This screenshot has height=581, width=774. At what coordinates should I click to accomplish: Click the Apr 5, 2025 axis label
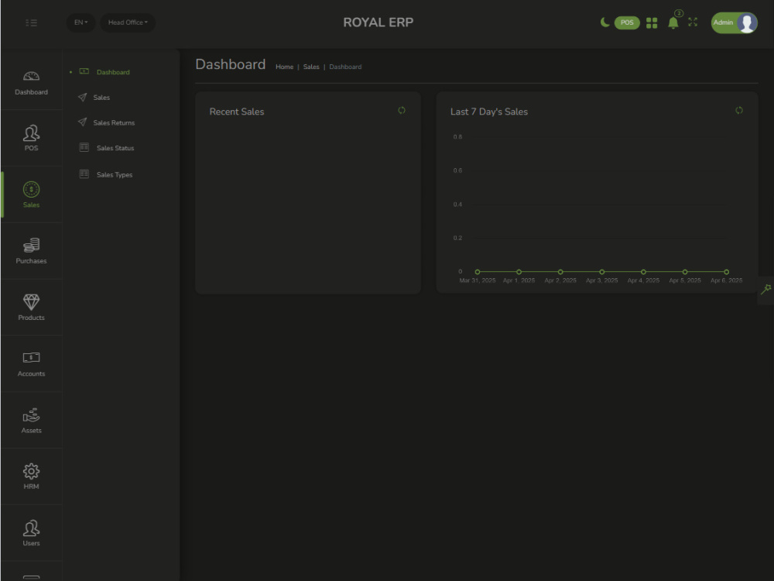[x=685, y=280]
